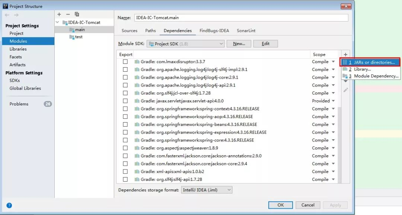This screenshot has height=215, width=402.
Task: Open scope dropdown for spring-expression row
Action: [x=333, y=132]
